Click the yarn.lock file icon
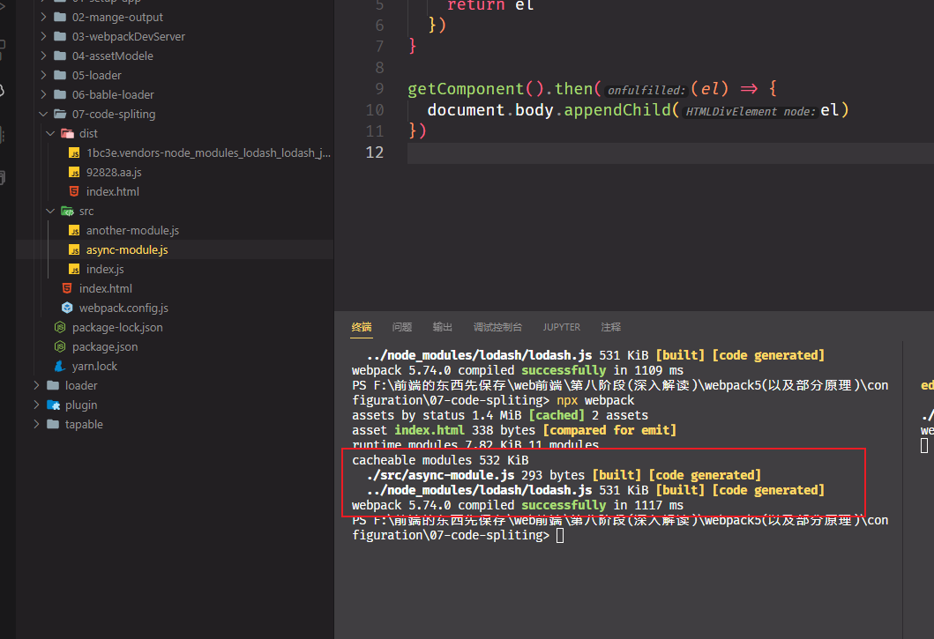 click(x=60, y=366)
